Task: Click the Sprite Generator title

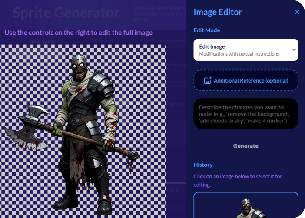Action: (x=66, y=13)
